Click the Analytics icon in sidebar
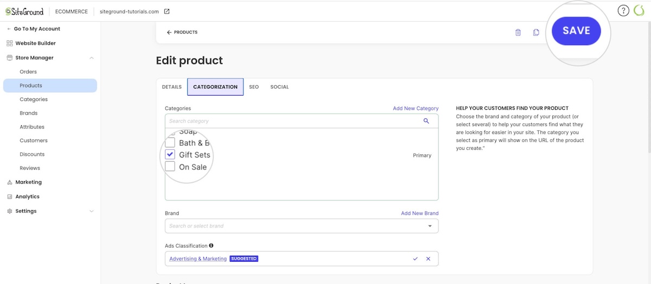This screenshot has height=284, width=651. point(10,197)
